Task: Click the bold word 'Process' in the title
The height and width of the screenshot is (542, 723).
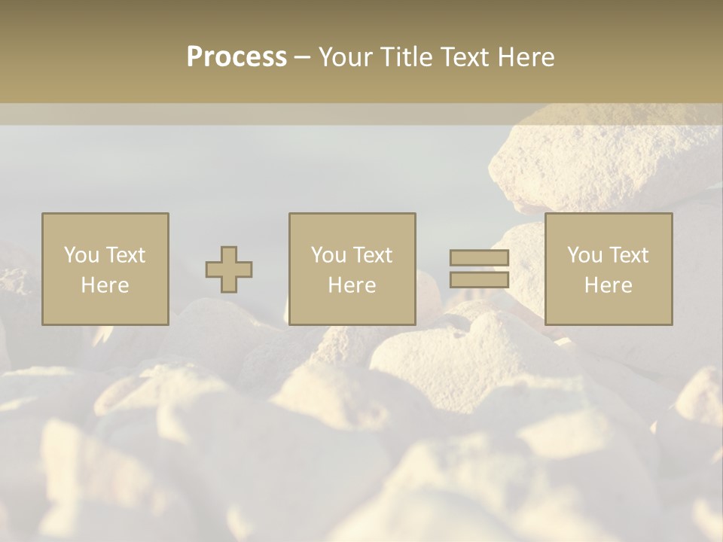Action: [236, 57]
